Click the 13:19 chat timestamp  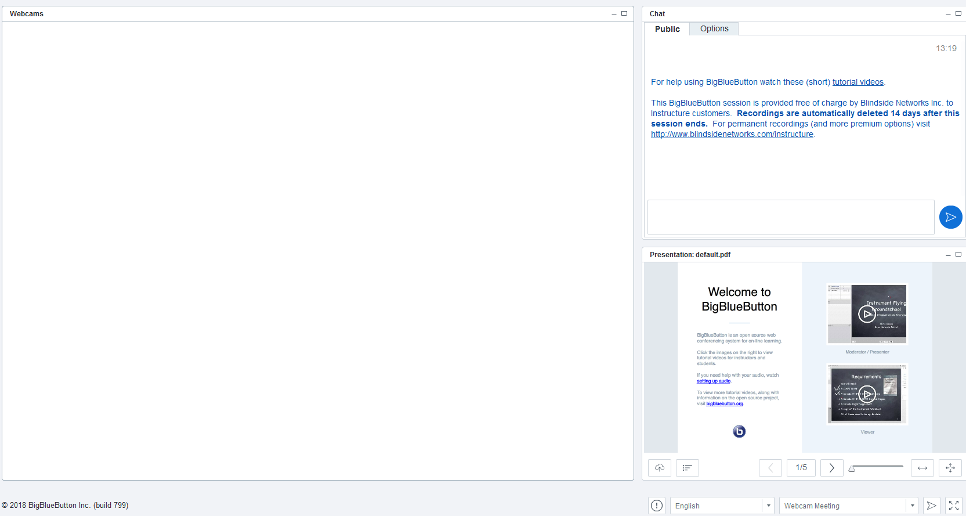pos(946,48)
